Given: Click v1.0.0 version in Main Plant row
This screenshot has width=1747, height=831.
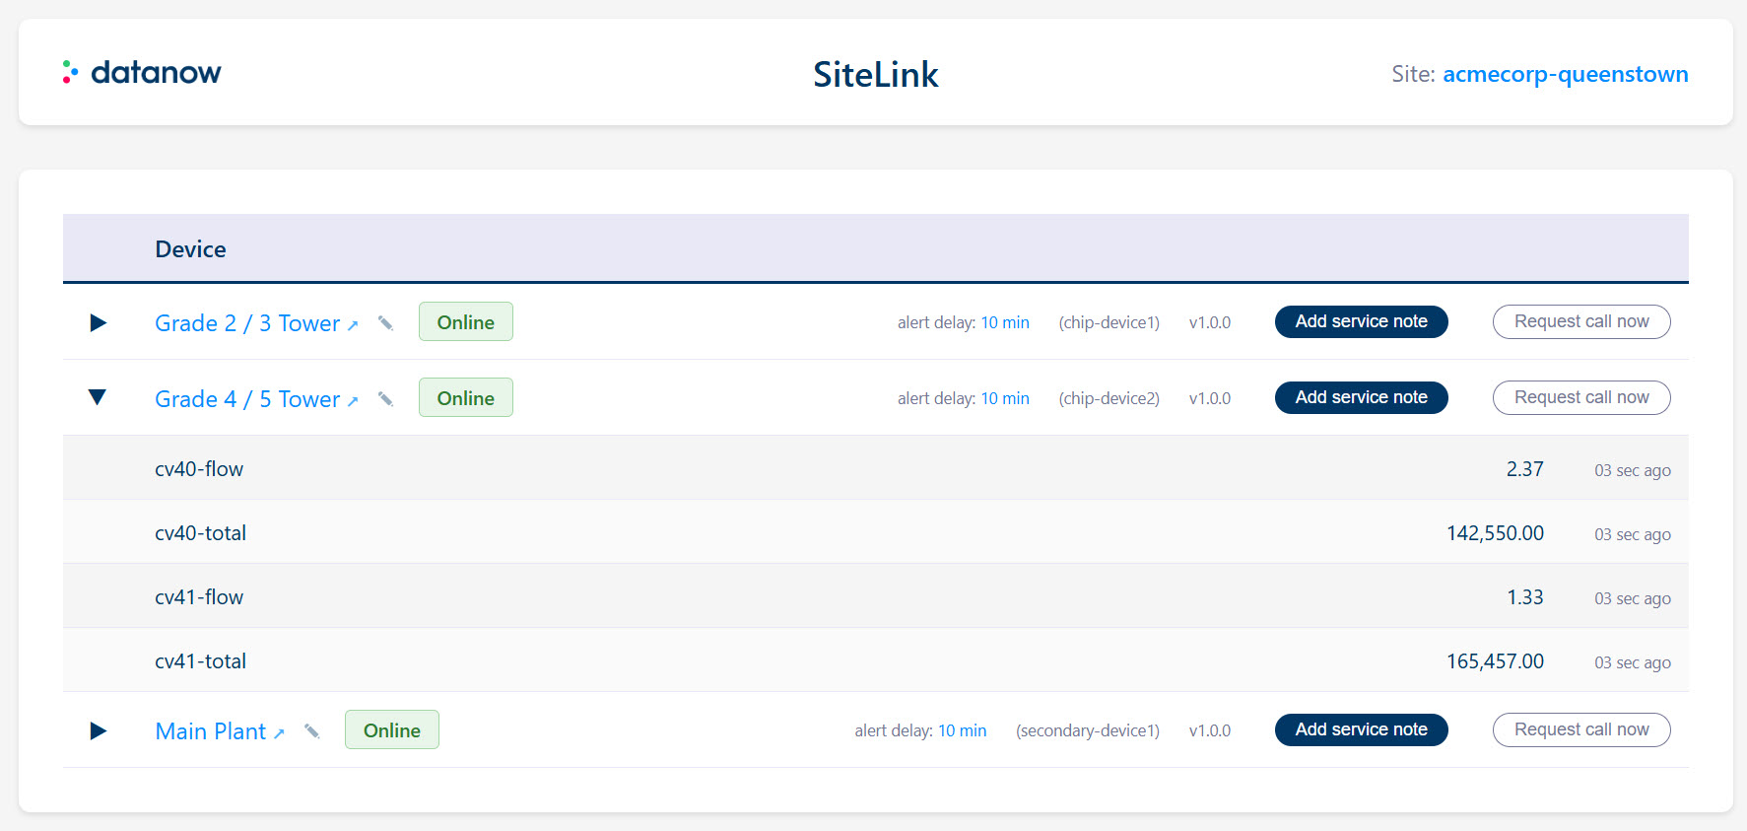Looking at the screenshot, I should coord(1210,730).
